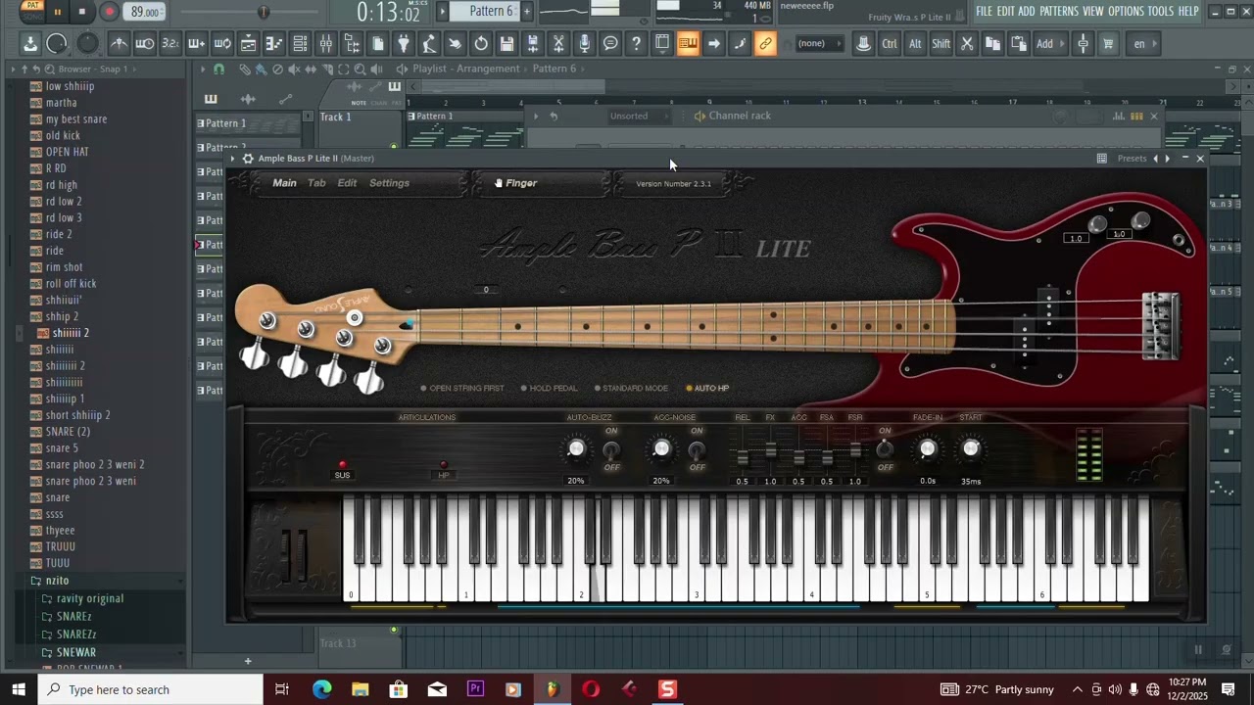Click the Auto-Buzz amount knob
This screenshot has width=1254, height=705.
click(576, 449)
